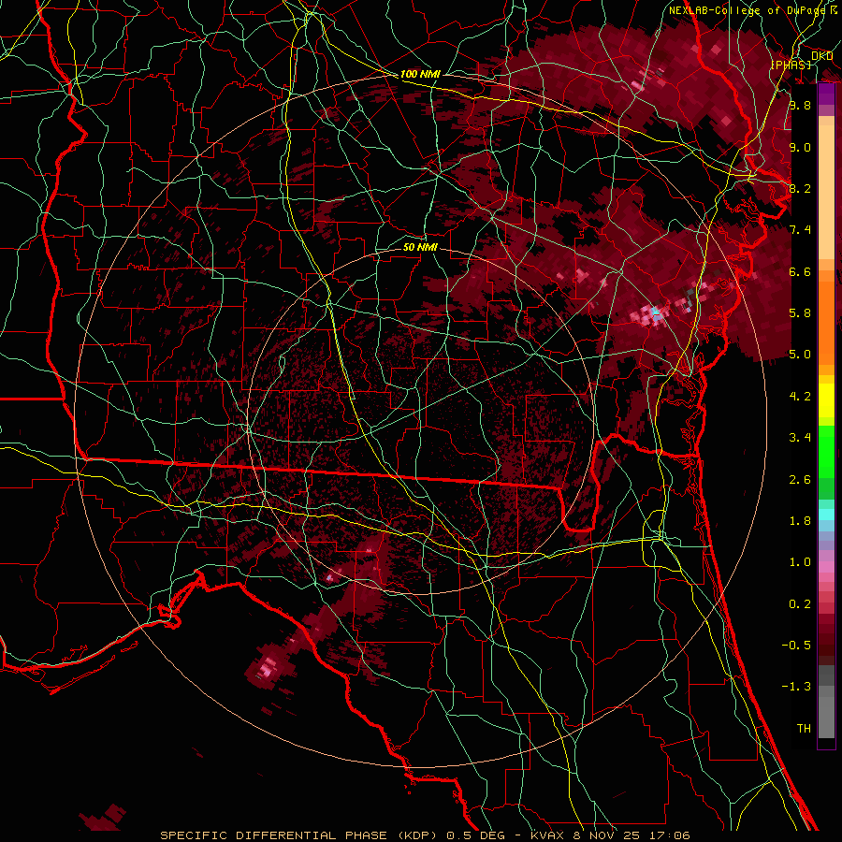The width and height of the screenshot is (842, 842).
Task: Pick the purple band atop the legend
Action: (x=826, y=94)
